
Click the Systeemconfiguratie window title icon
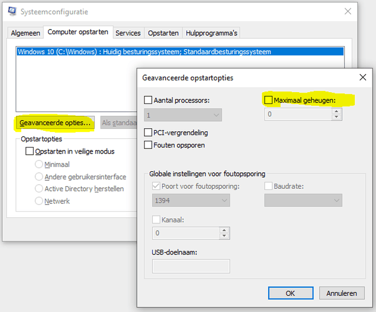pyautogui.click(x=12, y=11)
